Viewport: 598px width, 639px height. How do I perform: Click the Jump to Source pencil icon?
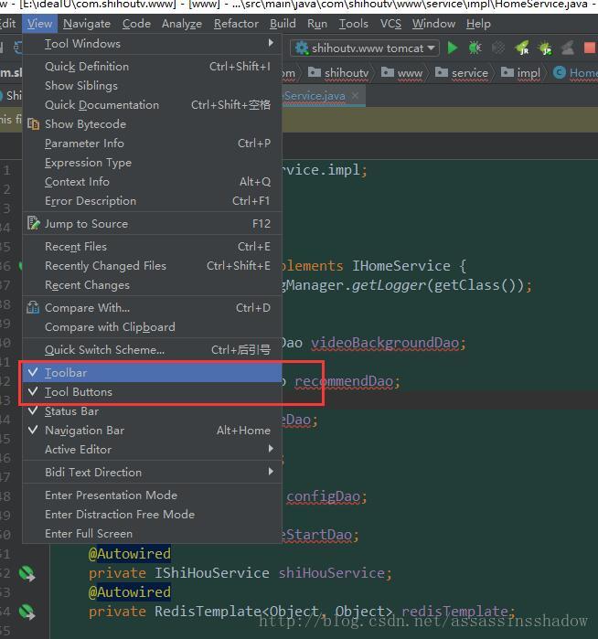click(x=34, y=223)
